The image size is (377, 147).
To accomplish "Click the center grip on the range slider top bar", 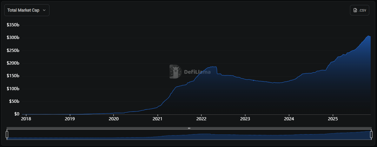I will (x=189, y=128).
